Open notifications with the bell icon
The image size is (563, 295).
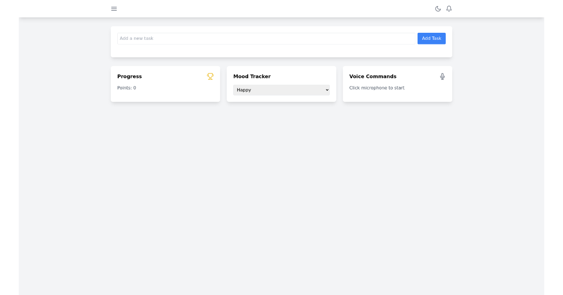coord(449,8)
